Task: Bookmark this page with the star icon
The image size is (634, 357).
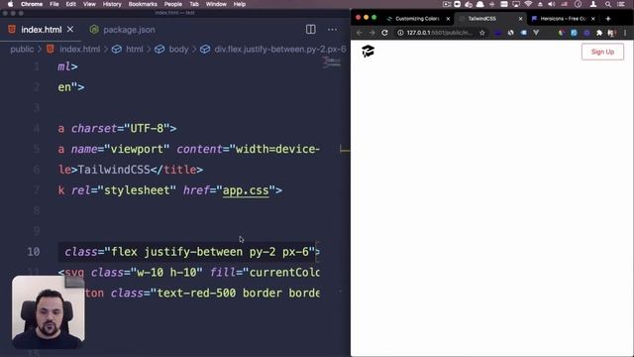Action: pos(482,33)
